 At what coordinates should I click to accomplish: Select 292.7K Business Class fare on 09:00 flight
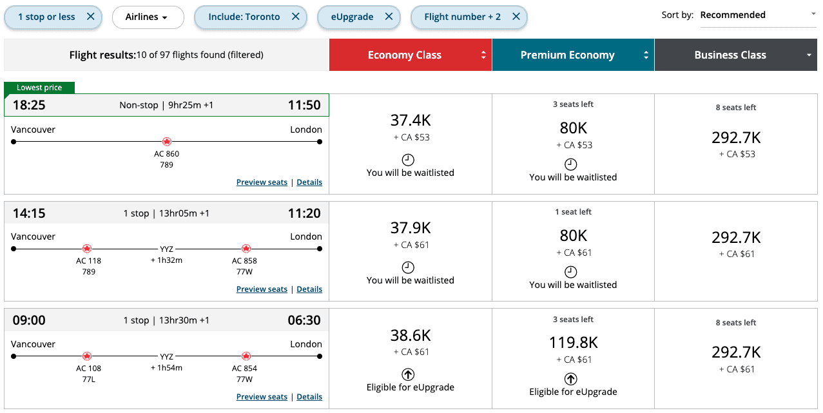[736, 353]
